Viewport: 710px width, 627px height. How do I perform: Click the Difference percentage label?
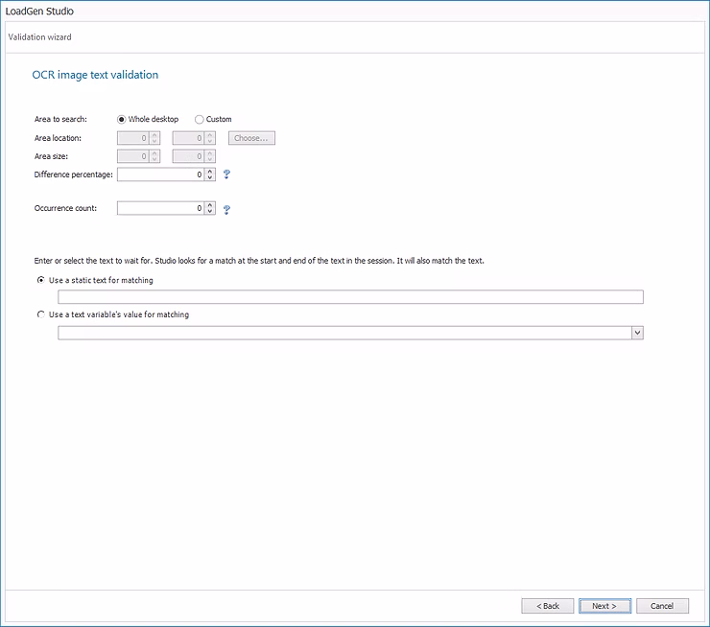[x=73, y=174]
